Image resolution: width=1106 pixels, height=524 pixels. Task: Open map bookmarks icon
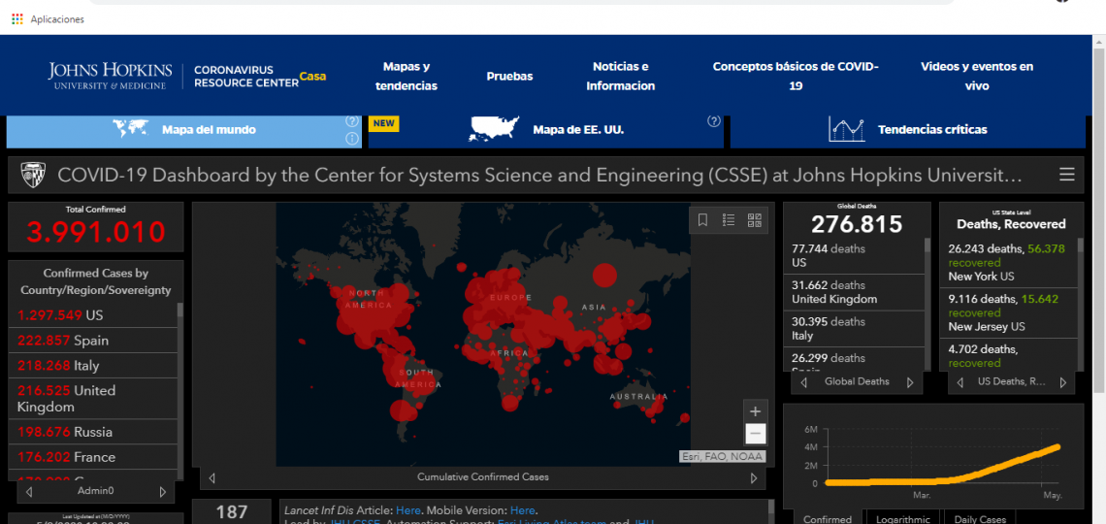pyautogui.click(x=702, y=220)
